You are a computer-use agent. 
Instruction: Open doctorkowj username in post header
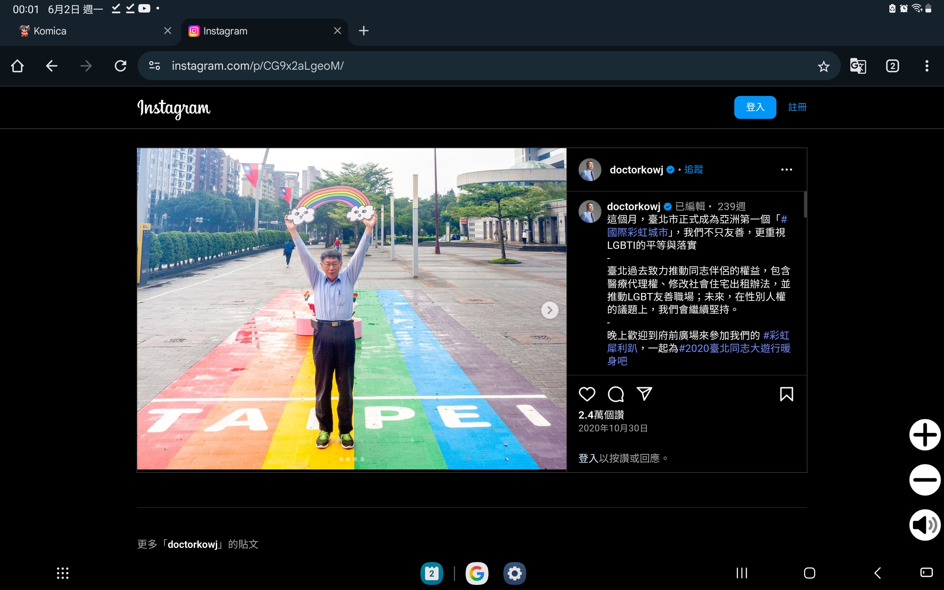click(x=636, y=170)
